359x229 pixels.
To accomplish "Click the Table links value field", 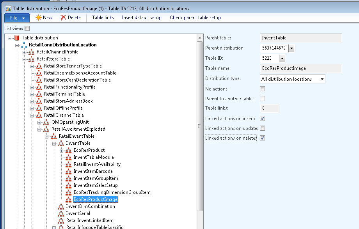I will click(x=270, y=108).
